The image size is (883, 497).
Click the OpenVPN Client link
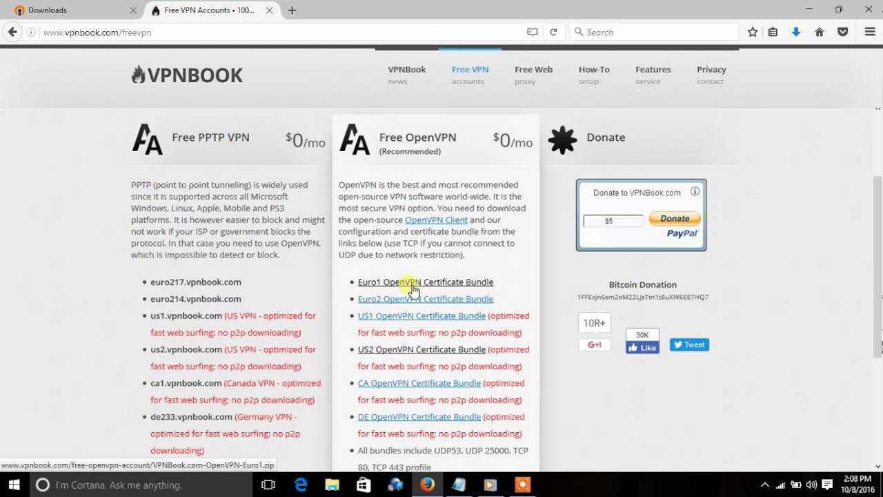tap(436, 220)
